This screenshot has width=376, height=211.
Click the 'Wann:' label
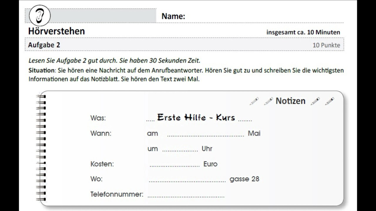(101, 133)
